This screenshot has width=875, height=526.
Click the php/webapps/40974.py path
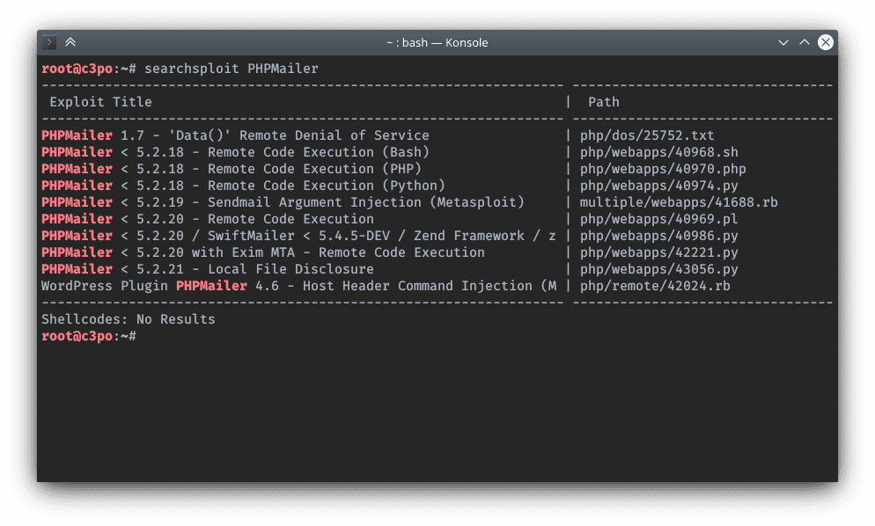(658, 186)
